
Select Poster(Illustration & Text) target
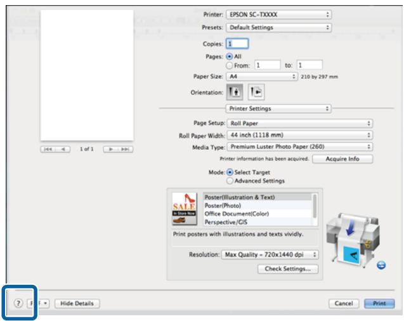click(257, 197)
